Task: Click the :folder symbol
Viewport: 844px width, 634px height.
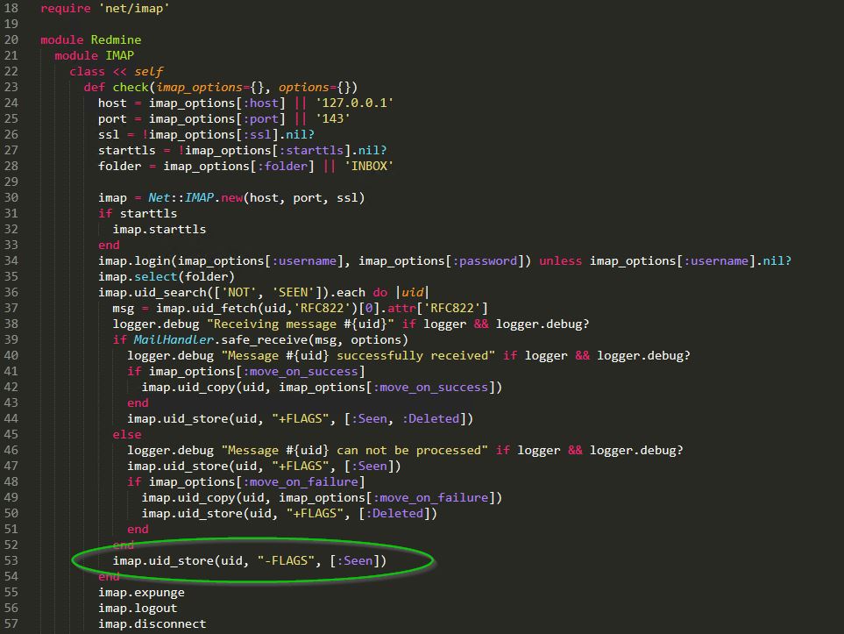Action: pyautogui.click(x=282, y=166)
